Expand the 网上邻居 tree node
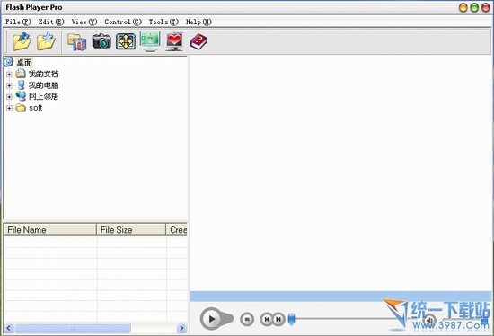This screenshot has width=494, height=336. [x=9, y=97]
